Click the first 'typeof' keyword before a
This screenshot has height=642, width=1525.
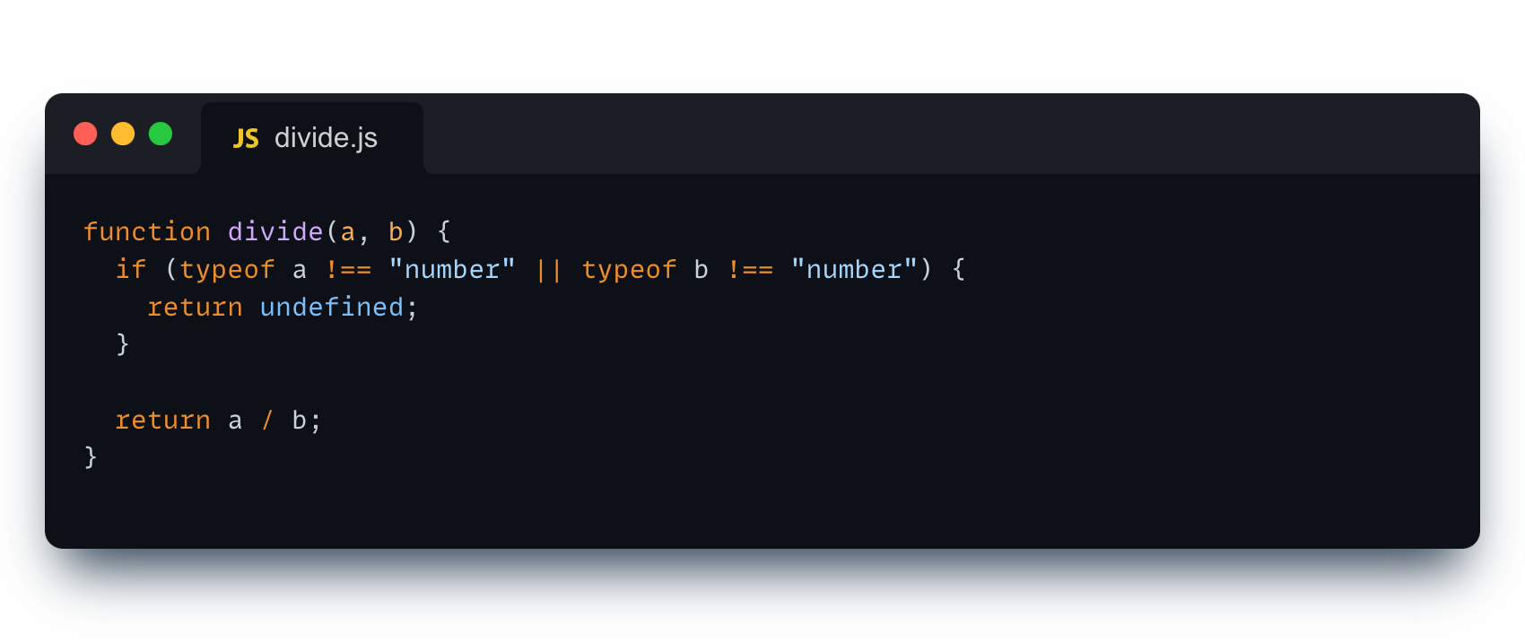227,270
